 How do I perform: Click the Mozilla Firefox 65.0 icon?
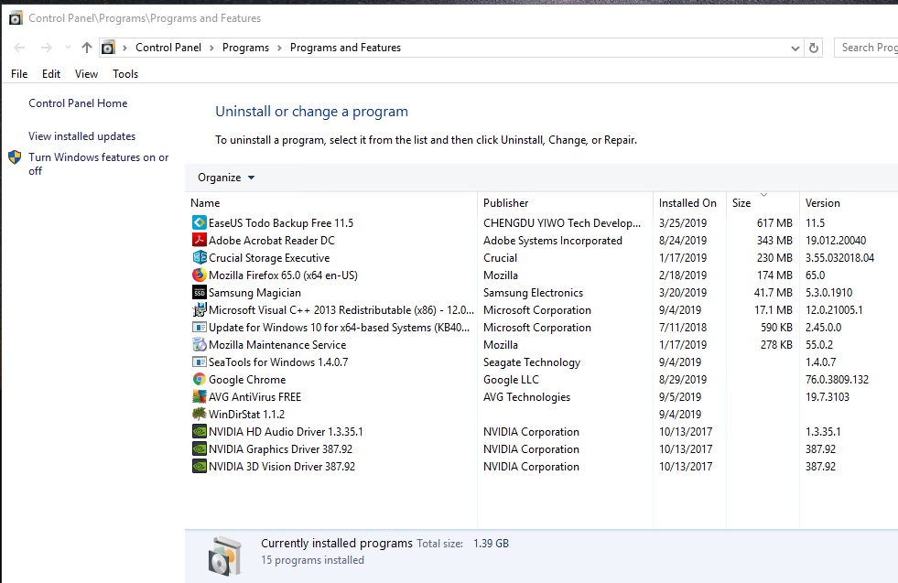point(199,275)
